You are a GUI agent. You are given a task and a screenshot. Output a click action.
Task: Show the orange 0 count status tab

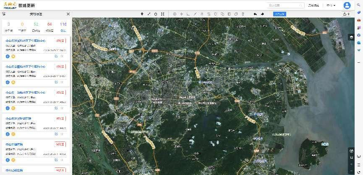pos(22,27)
